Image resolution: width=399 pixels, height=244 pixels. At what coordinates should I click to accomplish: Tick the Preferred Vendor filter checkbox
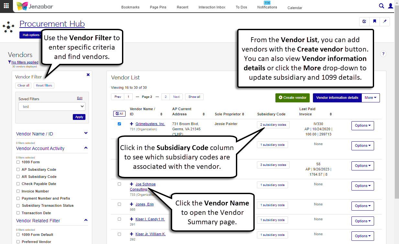18,242
